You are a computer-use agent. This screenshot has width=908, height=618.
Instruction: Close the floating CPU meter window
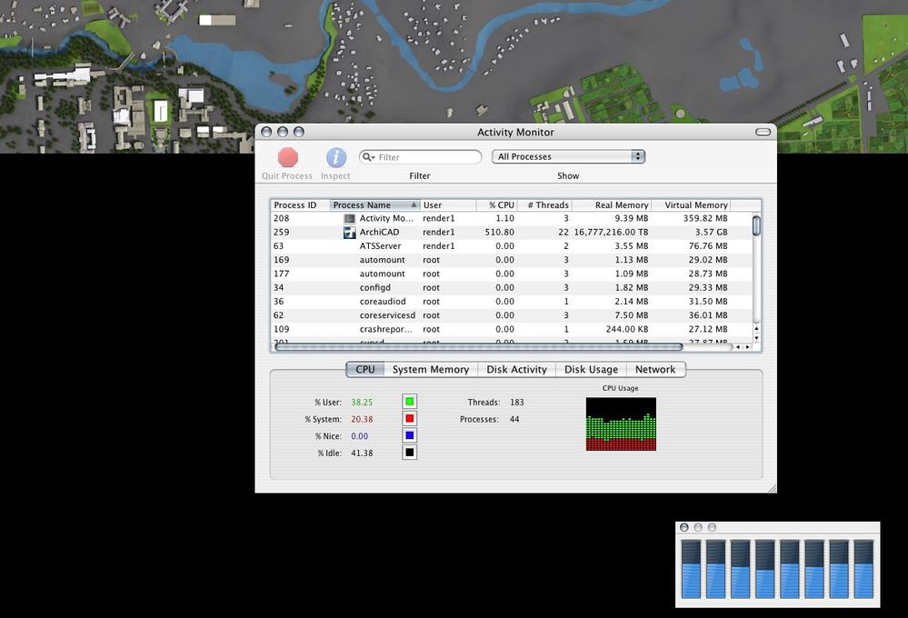684,528
